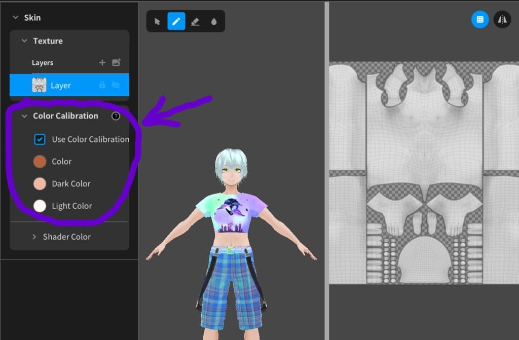
Task: Toggle visibility of Layer
Action: 116,85
